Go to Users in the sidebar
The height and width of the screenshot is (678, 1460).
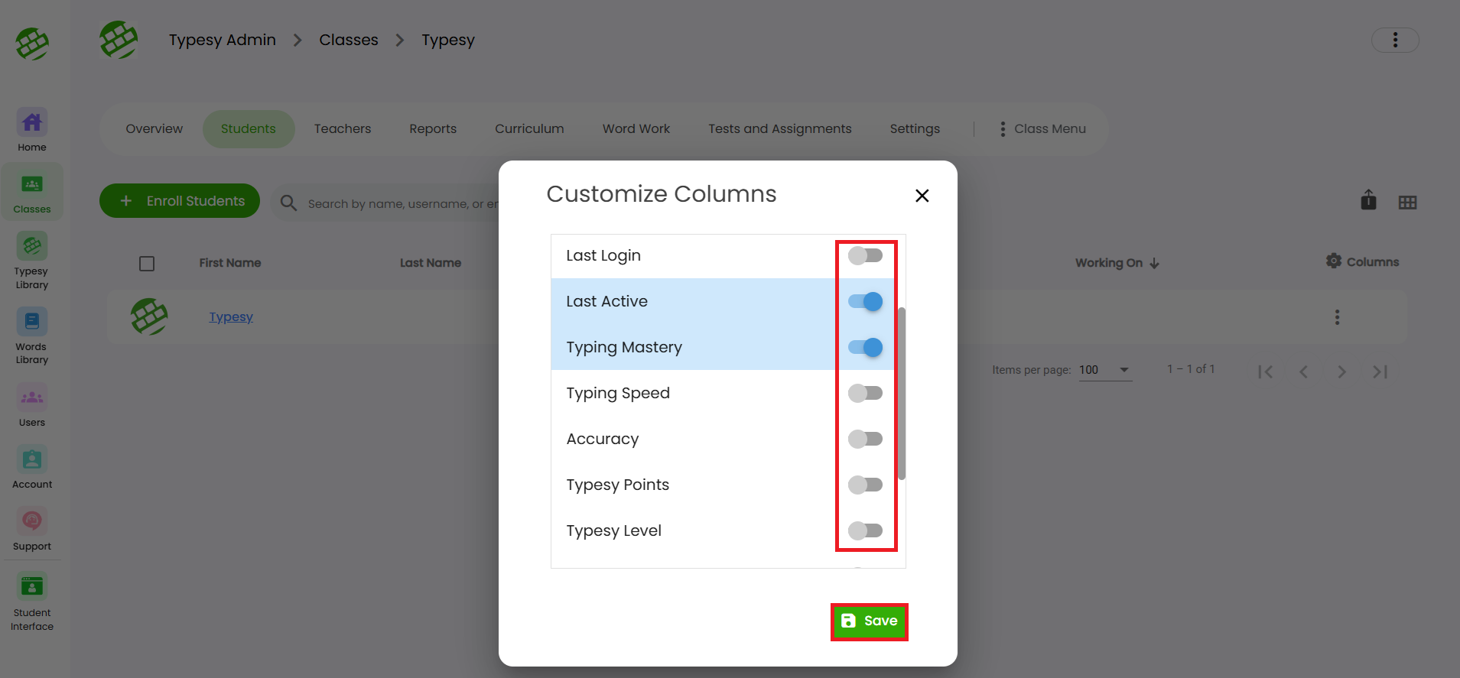31,398
